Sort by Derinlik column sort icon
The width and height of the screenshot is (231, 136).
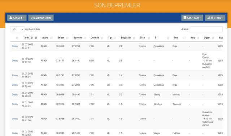click(102, 38)
